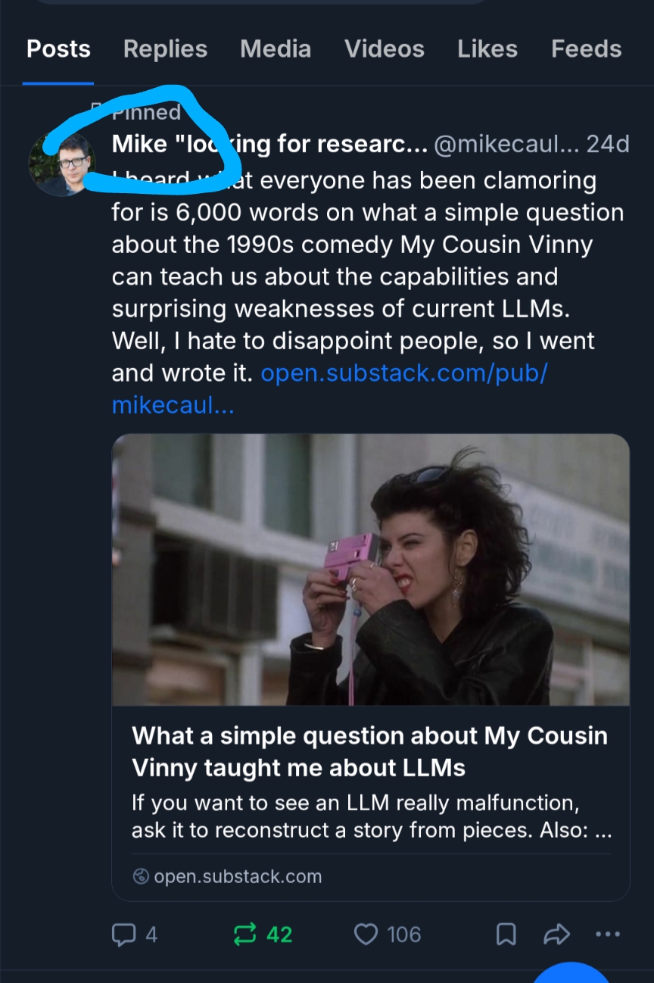
Task: Share the post via the arrow icon
Action: tap(556, 935)
